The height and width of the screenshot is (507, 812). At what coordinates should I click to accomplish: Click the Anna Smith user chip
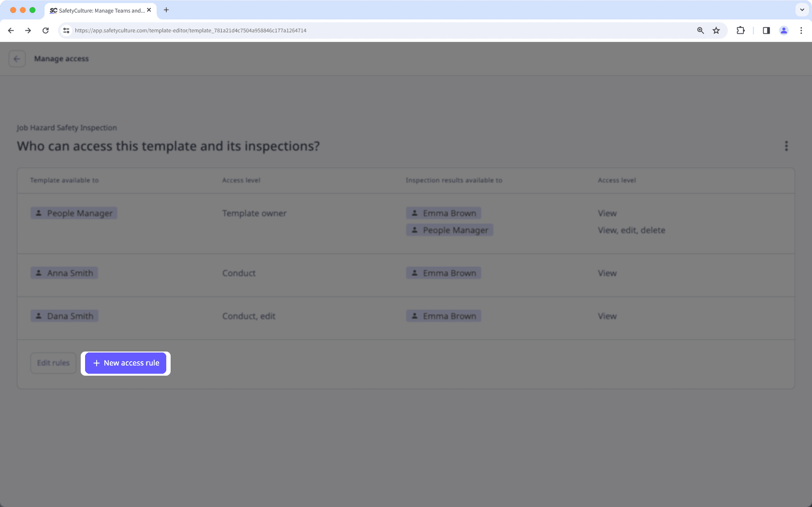pyautogui.click(x=64, y=273)
